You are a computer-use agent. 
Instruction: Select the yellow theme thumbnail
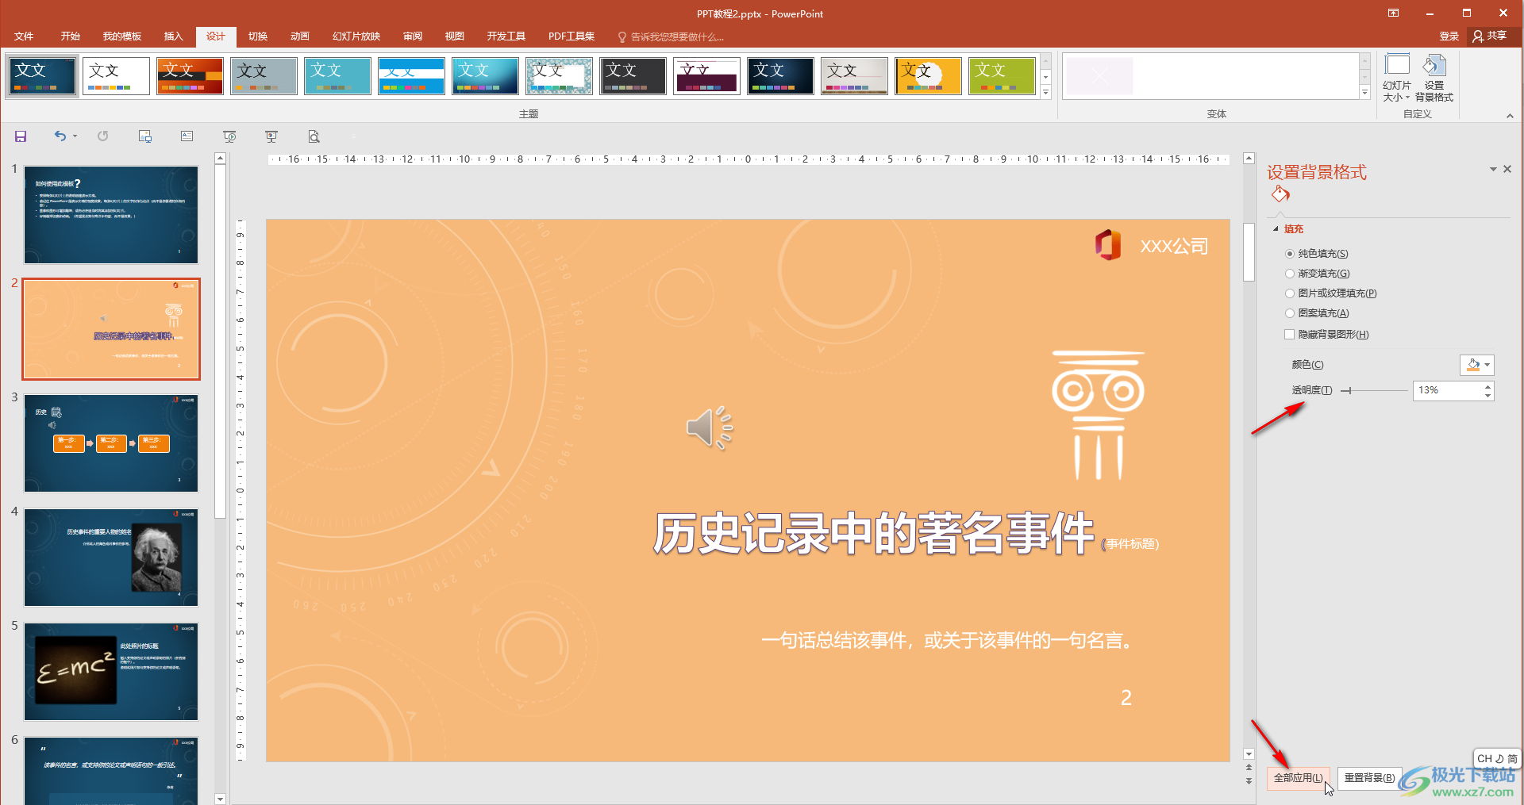(928, 76)
